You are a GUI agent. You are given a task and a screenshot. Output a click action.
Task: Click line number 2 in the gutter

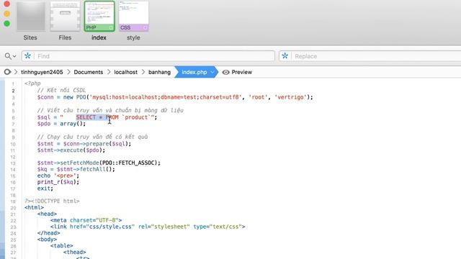[x=13, y=91]
